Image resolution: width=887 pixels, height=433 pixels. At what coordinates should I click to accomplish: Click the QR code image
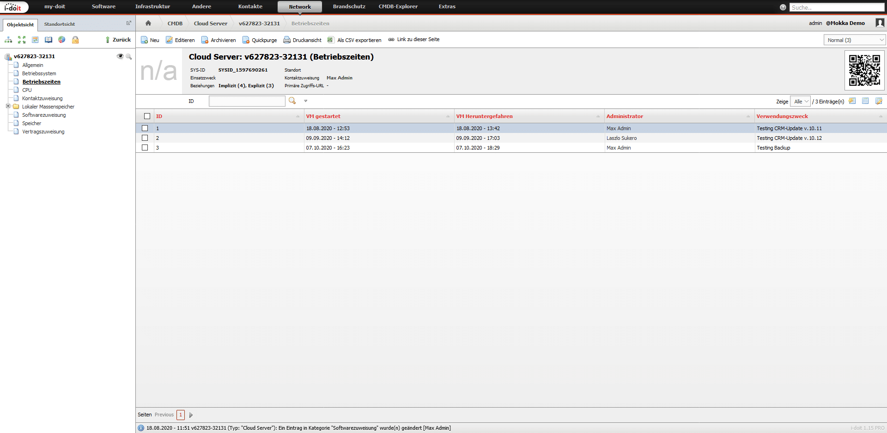coord(864,70)
